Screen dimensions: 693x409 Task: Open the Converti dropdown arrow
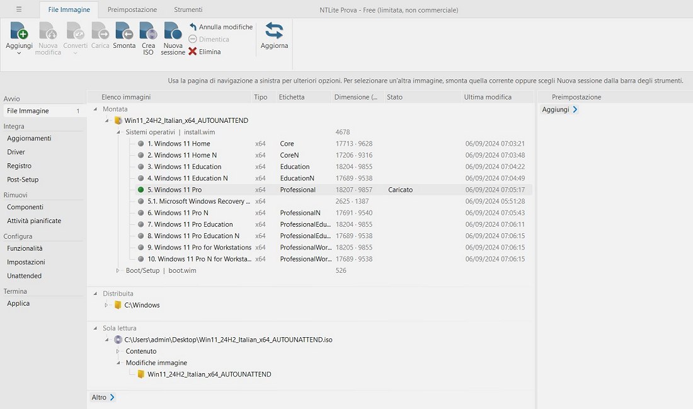[75, 54]
